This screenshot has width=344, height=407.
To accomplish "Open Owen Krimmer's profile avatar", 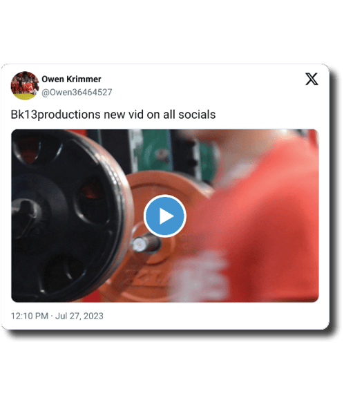I will (x=25, y=86).
